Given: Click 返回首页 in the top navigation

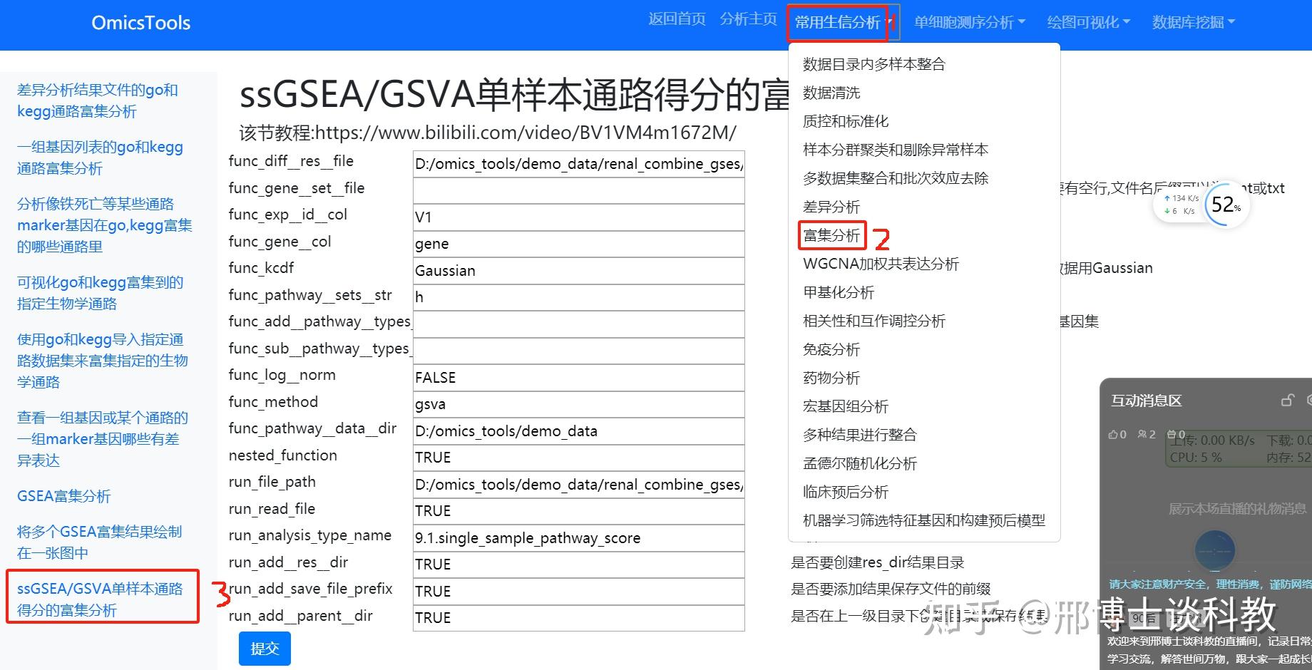Looking at the screenshot, I should (x=676, y=20).
